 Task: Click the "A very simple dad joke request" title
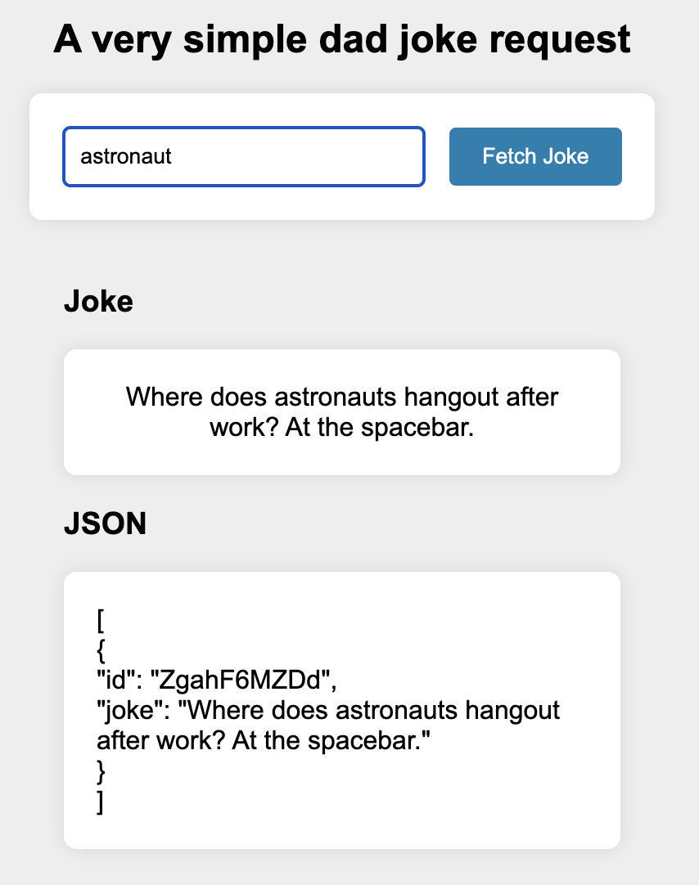[x=342, y=40]
